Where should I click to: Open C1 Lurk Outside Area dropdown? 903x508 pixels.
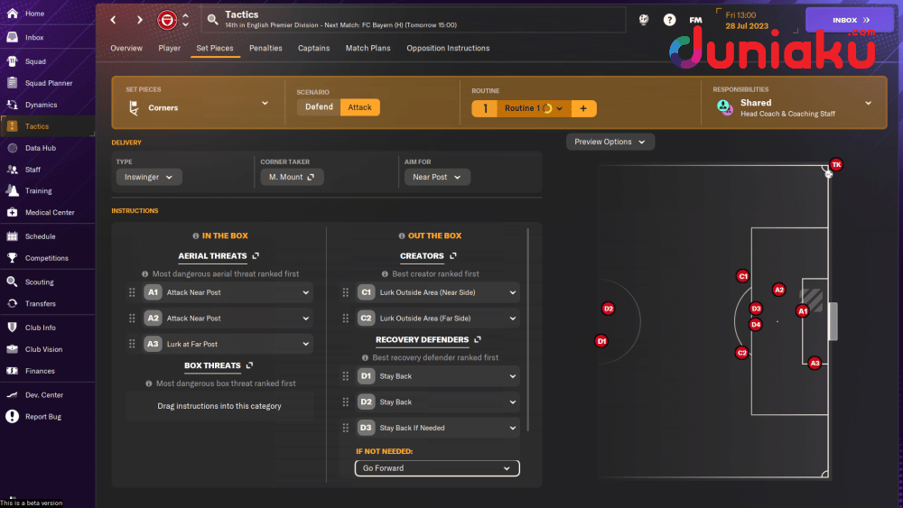(x=438, y=292)
